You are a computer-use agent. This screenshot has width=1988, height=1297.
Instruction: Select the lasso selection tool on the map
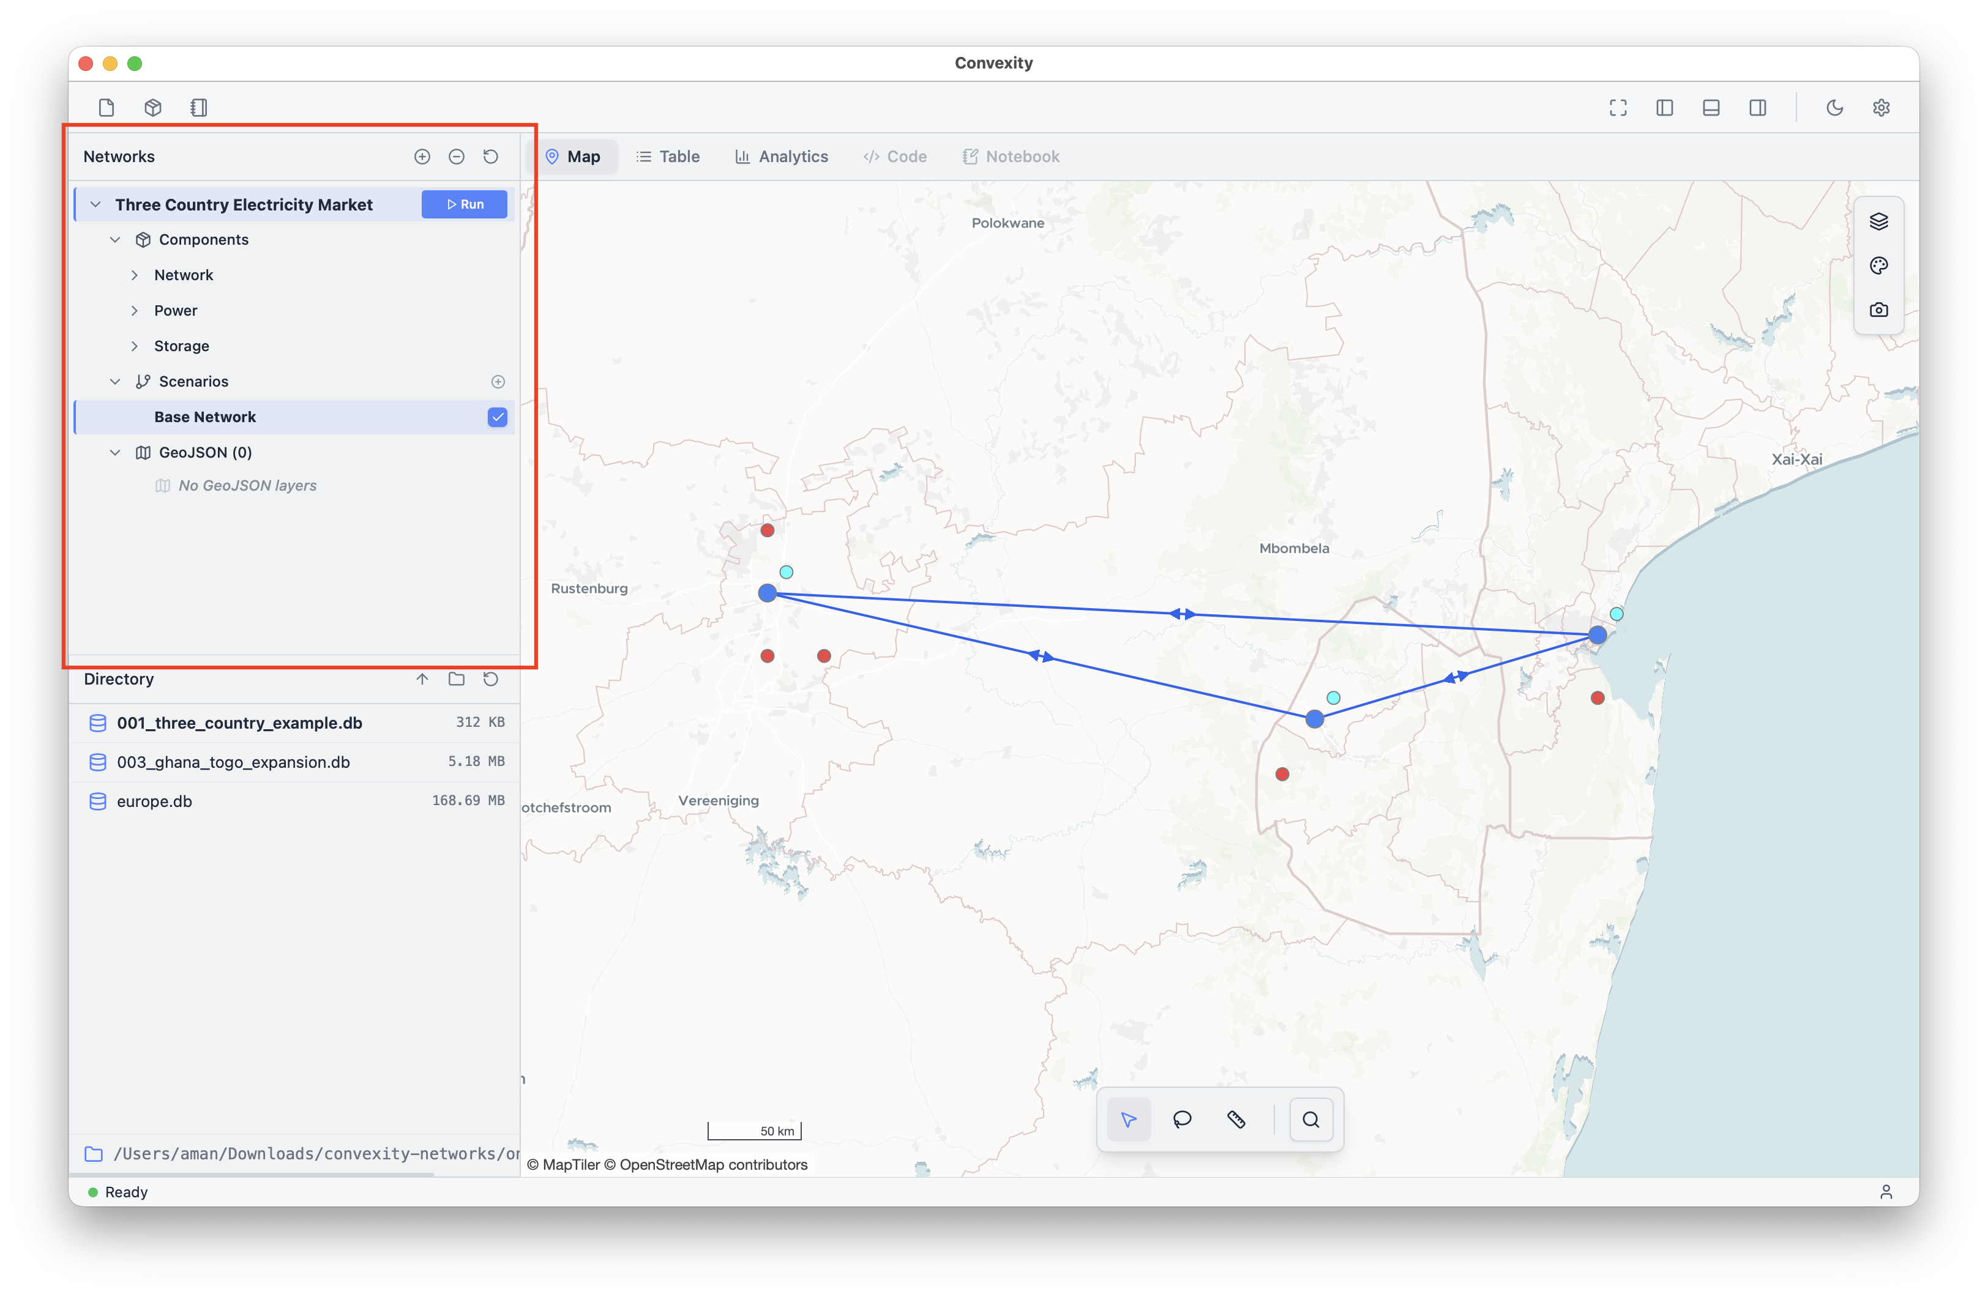point(1181,1119)
